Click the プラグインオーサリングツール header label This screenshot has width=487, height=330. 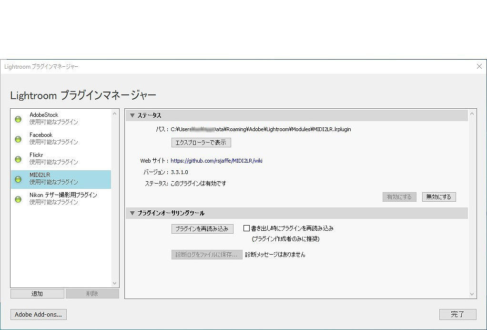(x=171, y=213)
